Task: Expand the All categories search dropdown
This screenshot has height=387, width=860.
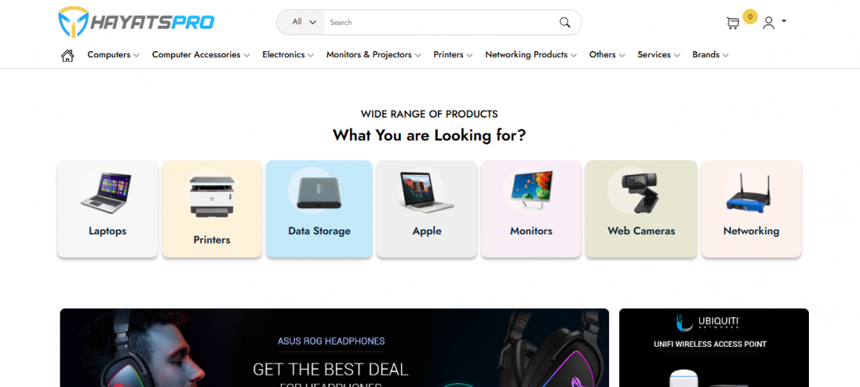Action: [x=304, y=22]
